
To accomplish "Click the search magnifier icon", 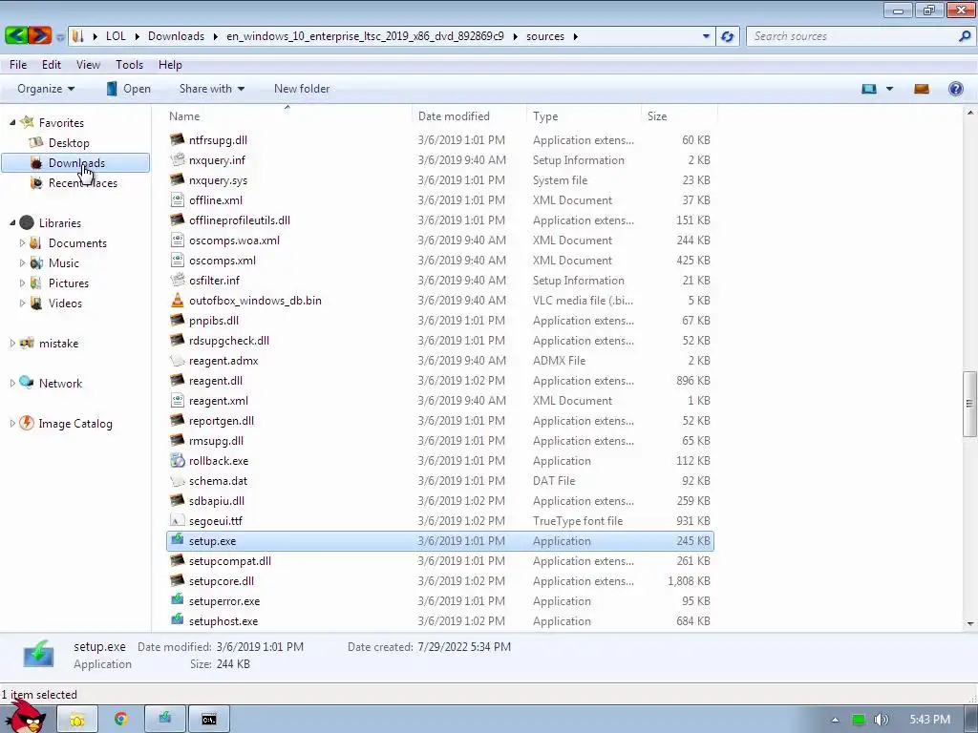I will 965,36.
